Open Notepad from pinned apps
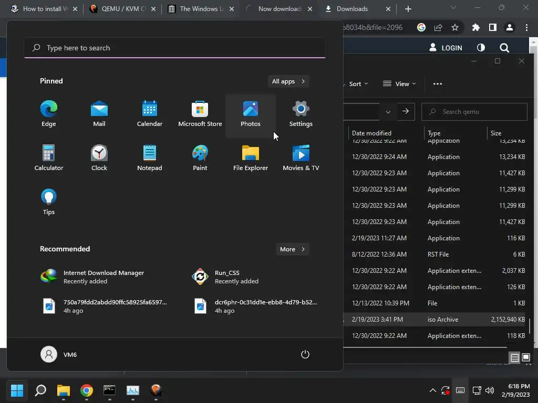The width and height of the screenshot is (538, 403). tap(150, 158)
